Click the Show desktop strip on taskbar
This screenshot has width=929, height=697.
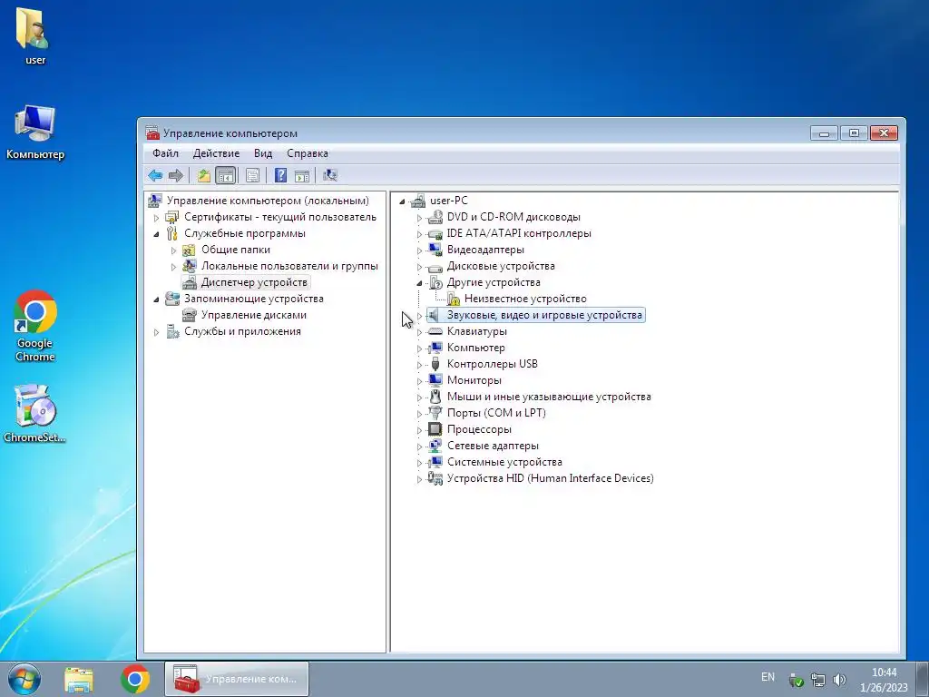pos(924,679)
